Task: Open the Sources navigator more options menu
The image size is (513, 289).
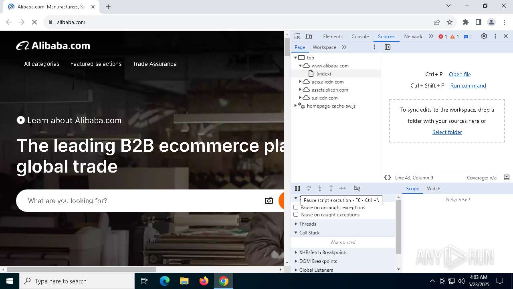Action: (374, 47)
